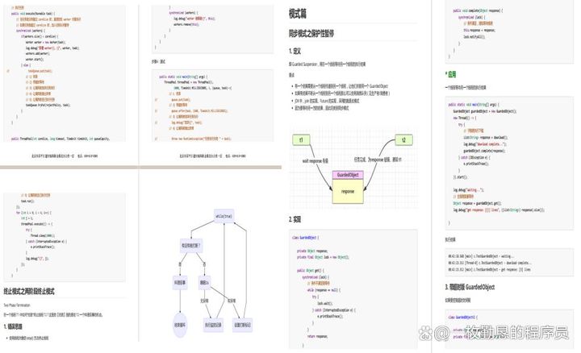Select the while(true) flowchart node

pyautogui.click(x=224, y=216)
